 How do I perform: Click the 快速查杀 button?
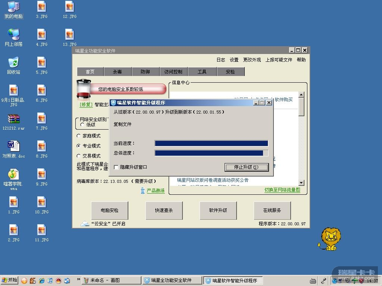(164, 210)
